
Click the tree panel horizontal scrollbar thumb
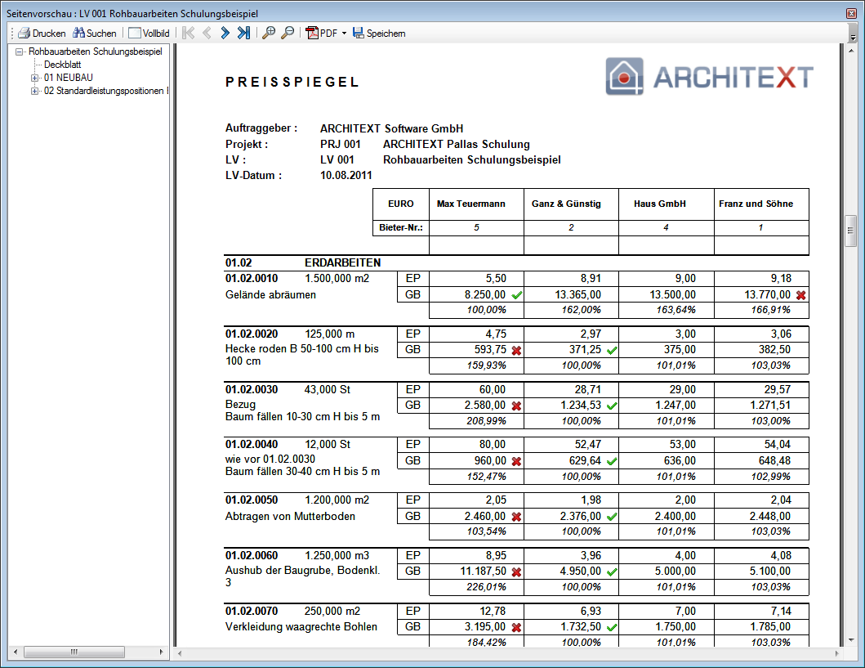click(x=74, y=652)
